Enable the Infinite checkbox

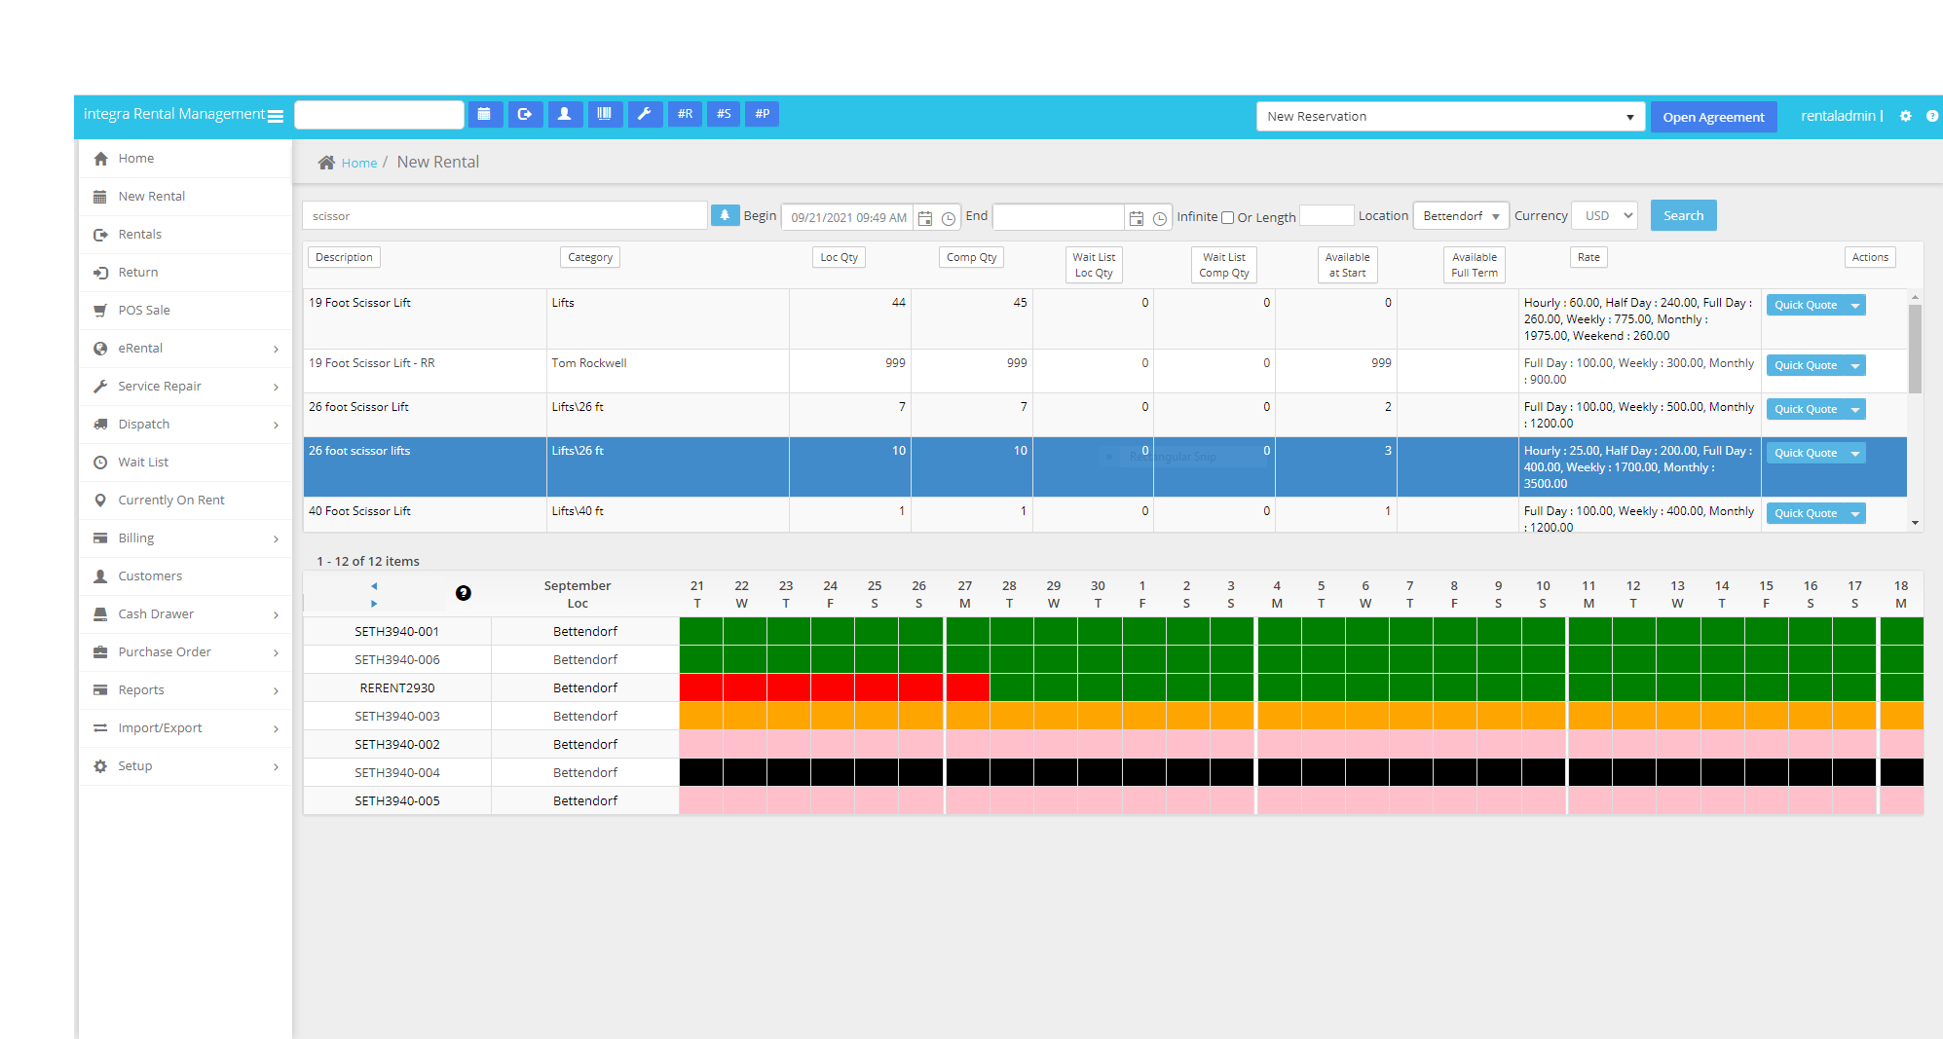pyautogui.click(x=1227, y=218)
